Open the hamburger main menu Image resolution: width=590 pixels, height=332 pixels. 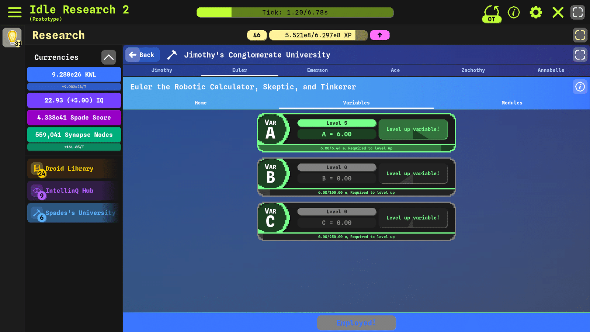15,12
